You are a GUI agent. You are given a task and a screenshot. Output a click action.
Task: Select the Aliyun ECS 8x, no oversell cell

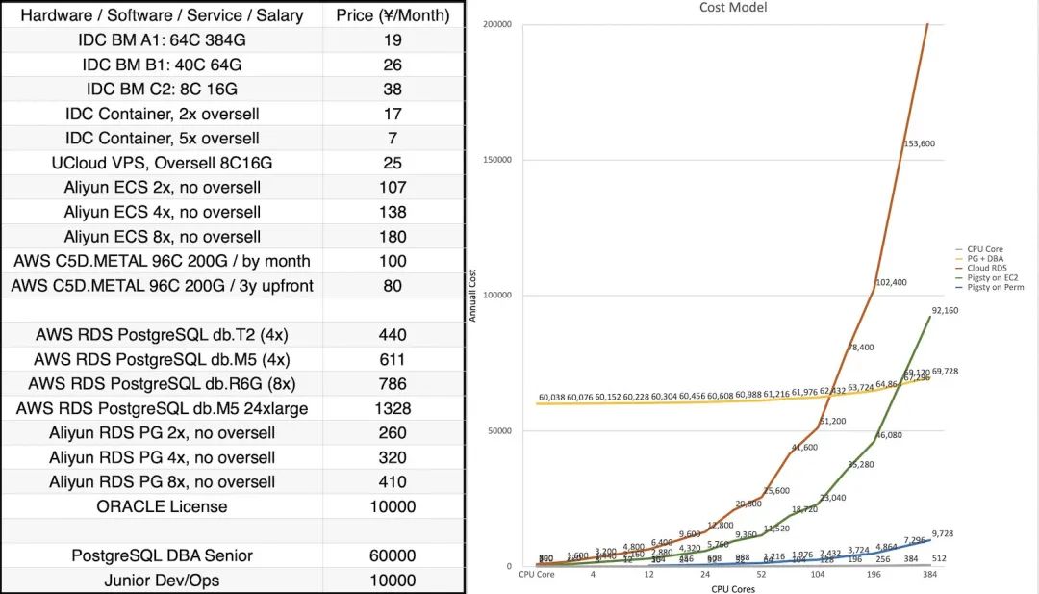pyautogui.click(x=162, y=237)
